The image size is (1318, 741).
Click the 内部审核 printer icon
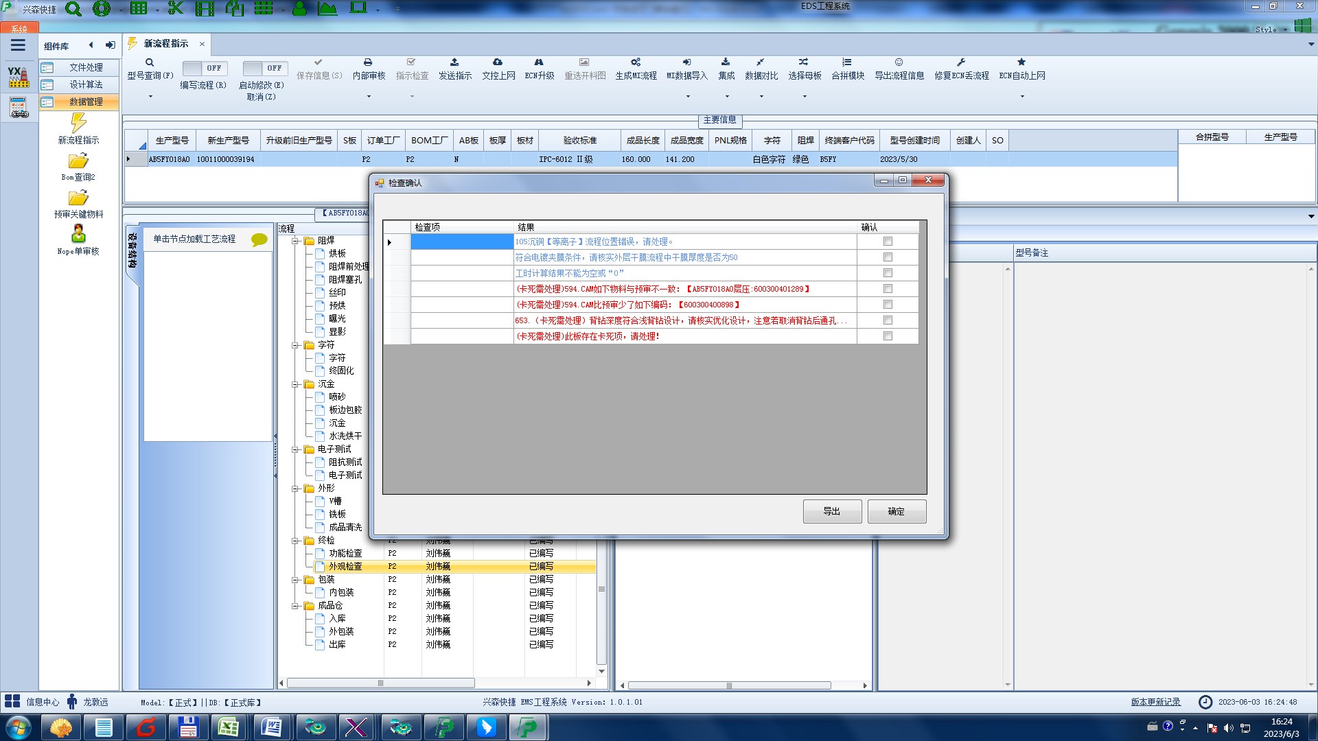tap(368, 62)
